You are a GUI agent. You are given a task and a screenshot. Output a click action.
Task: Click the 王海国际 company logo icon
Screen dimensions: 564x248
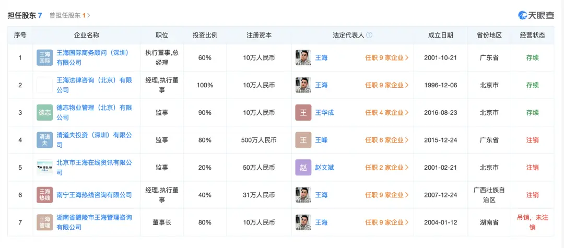tap(44, 57)
